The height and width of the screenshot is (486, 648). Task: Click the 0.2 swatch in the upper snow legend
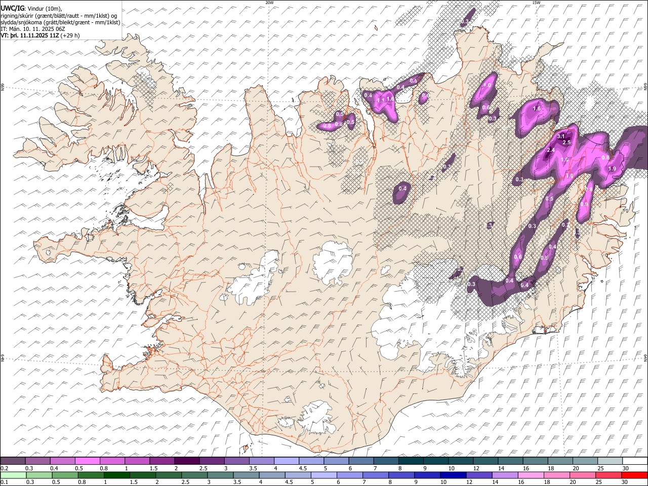(x=13, y=461)
